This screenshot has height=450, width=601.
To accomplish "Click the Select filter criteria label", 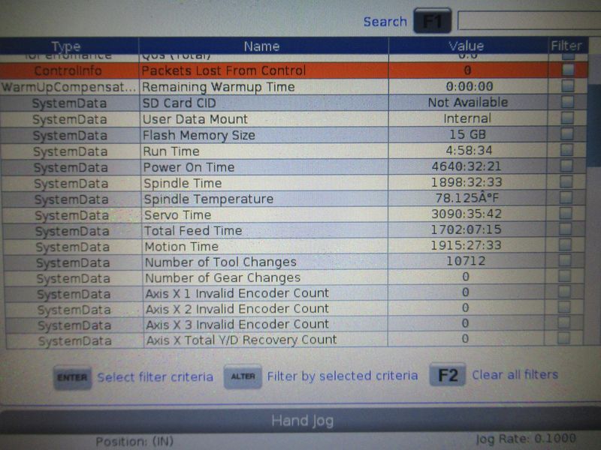I will pos(156,377).
